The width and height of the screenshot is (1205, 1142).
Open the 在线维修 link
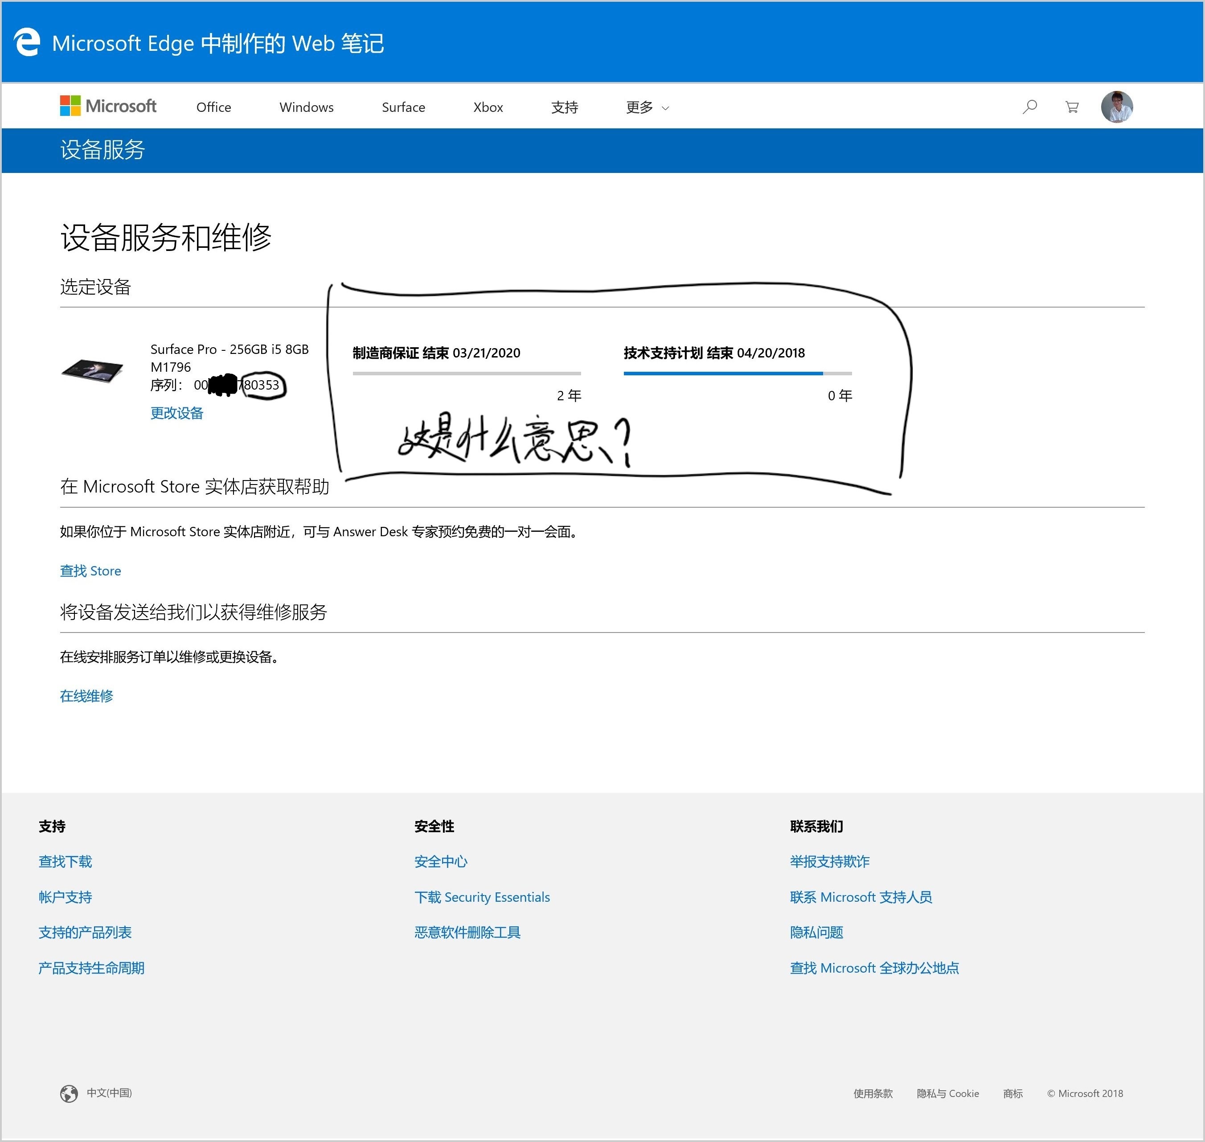click(x=86, y=696)
